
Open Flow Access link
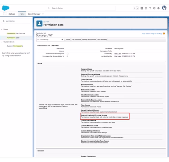click(x=86, y=105)
